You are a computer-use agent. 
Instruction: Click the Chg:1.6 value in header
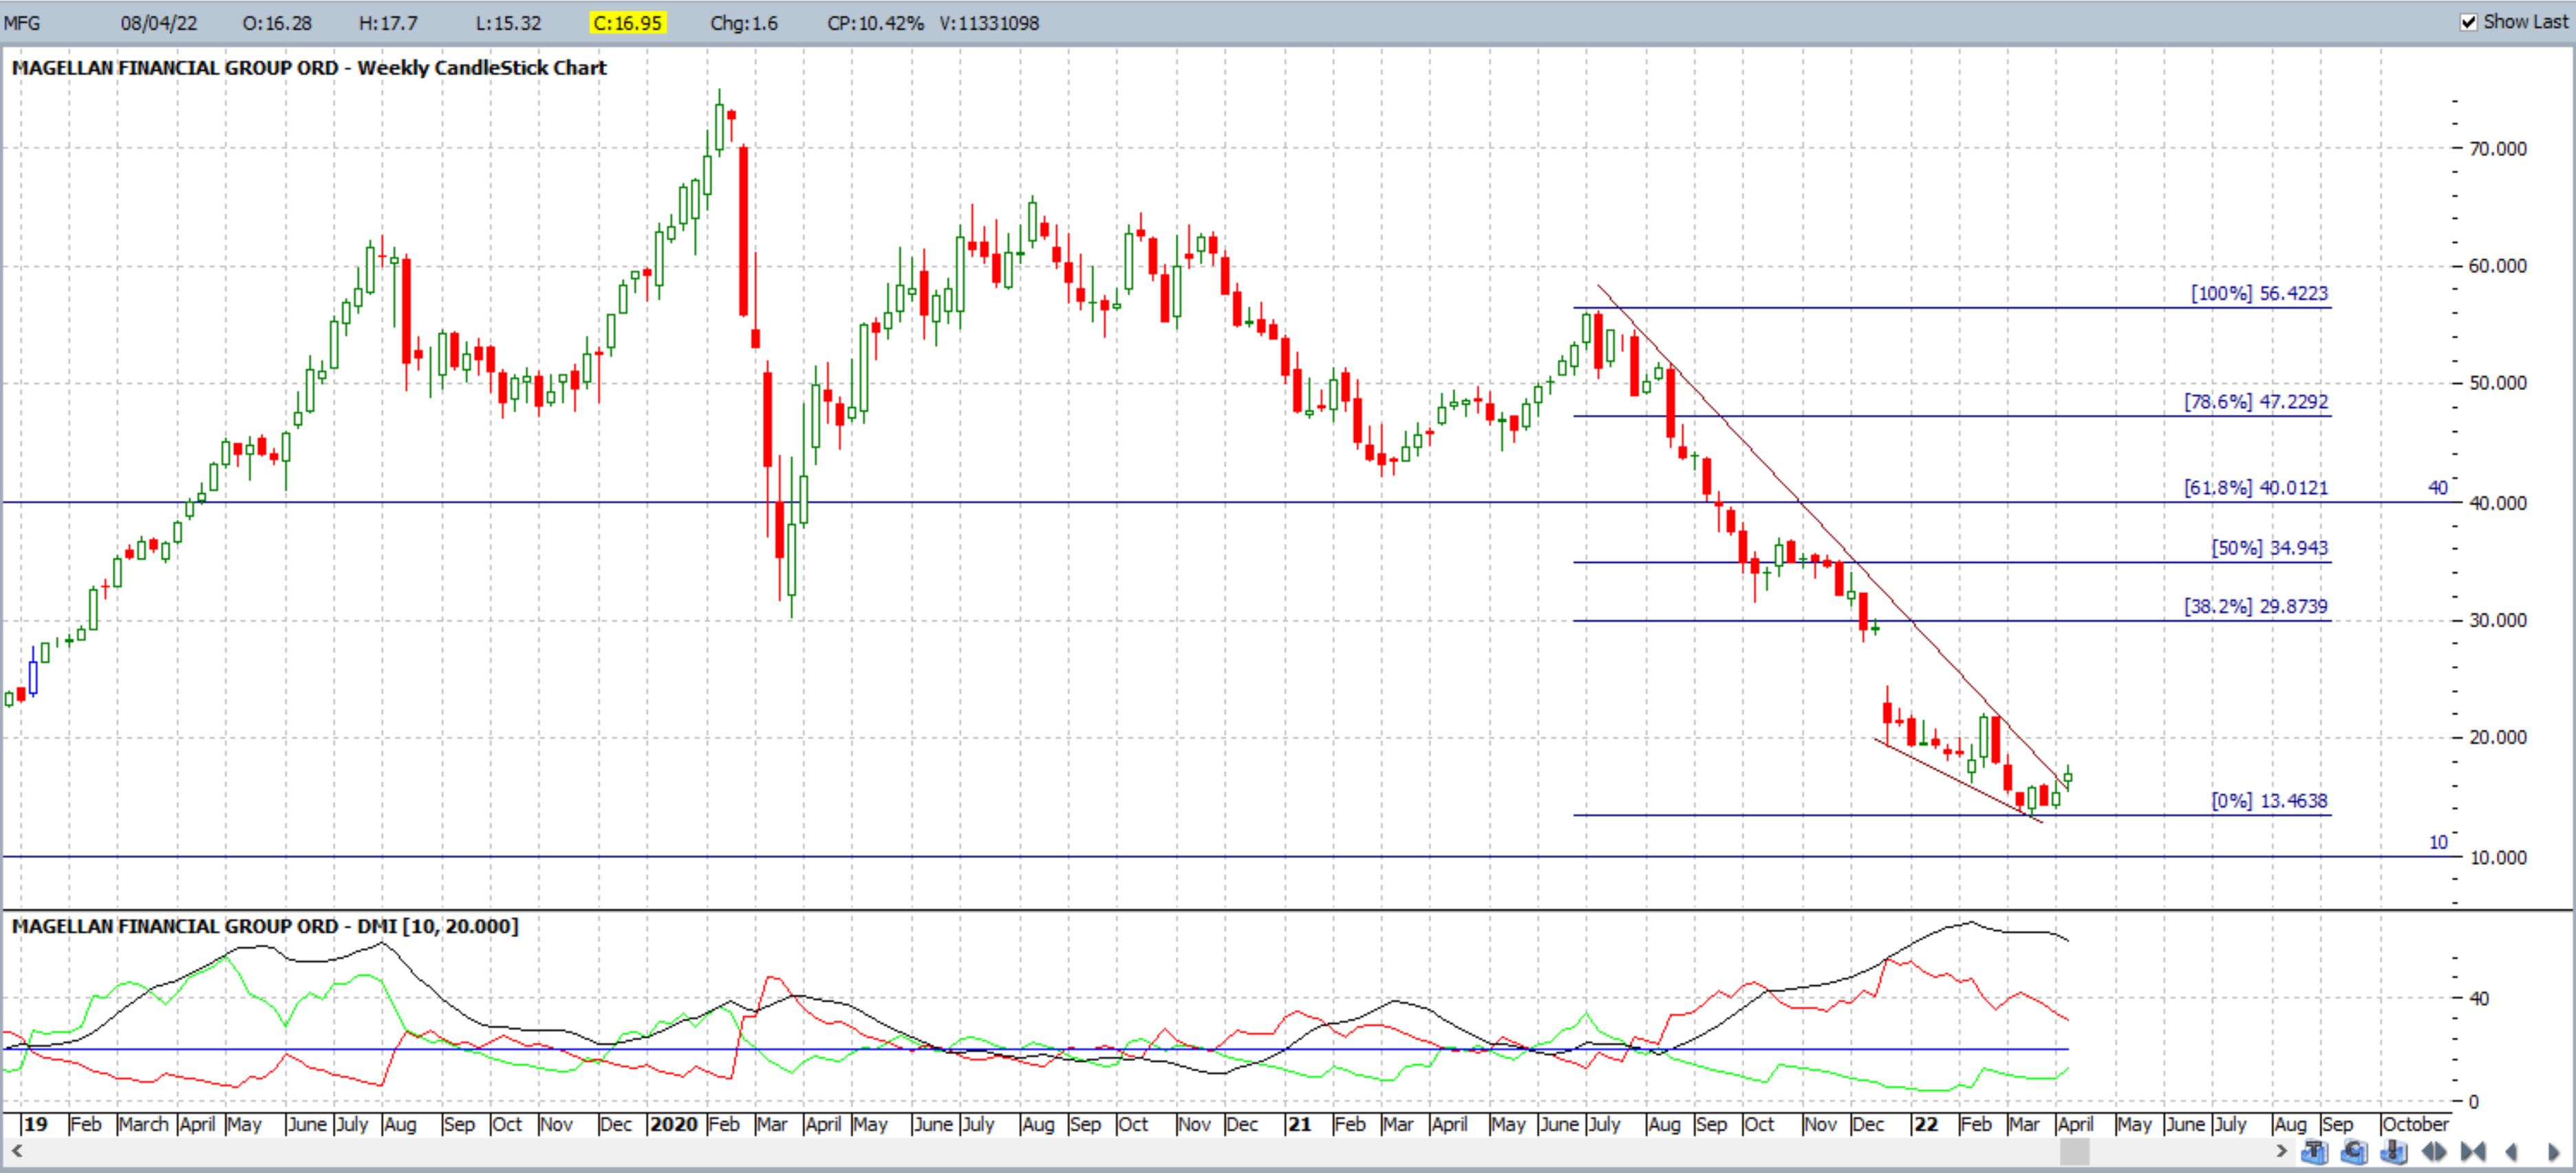[744, 23]
